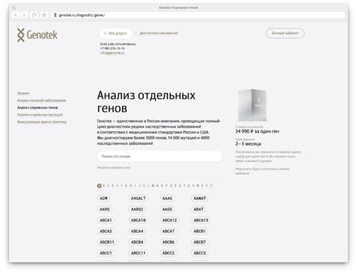Choose the ABAT gene
357x273 pixels.
(198, 209)
